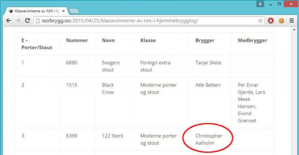Click brewer Christopher Aalholm

click(209, 139)
